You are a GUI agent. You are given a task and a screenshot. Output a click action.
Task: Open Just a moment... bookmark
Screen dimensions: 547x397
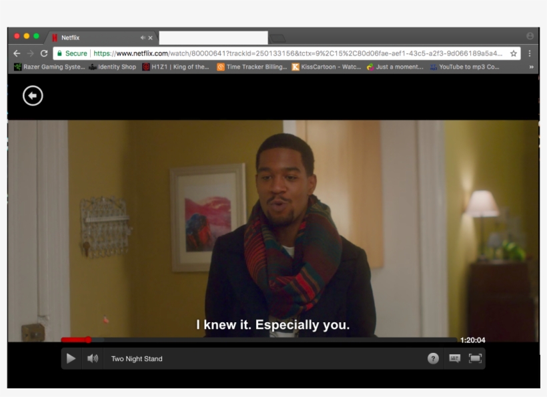tap(396, 67)
